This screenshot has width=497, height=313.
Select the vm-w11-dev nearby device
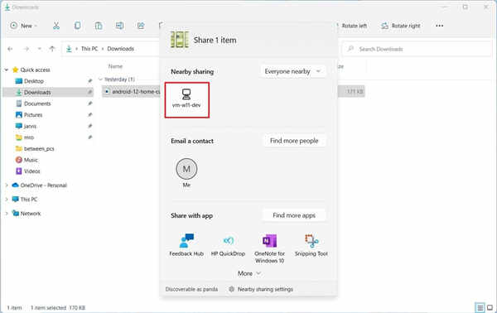point(186,100)
